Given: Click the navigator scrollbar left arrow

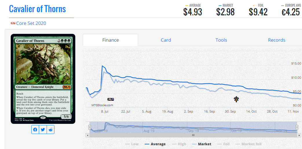Looking at the screenshot, I should pyautogui.click(x=87, y=135).
